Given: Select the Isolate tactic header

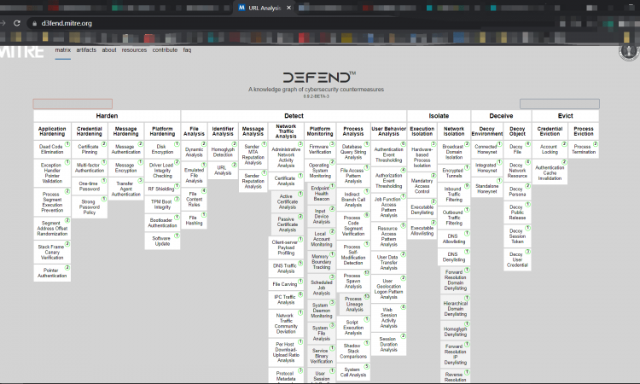Looking at the screenshot, I should [439, 116].
